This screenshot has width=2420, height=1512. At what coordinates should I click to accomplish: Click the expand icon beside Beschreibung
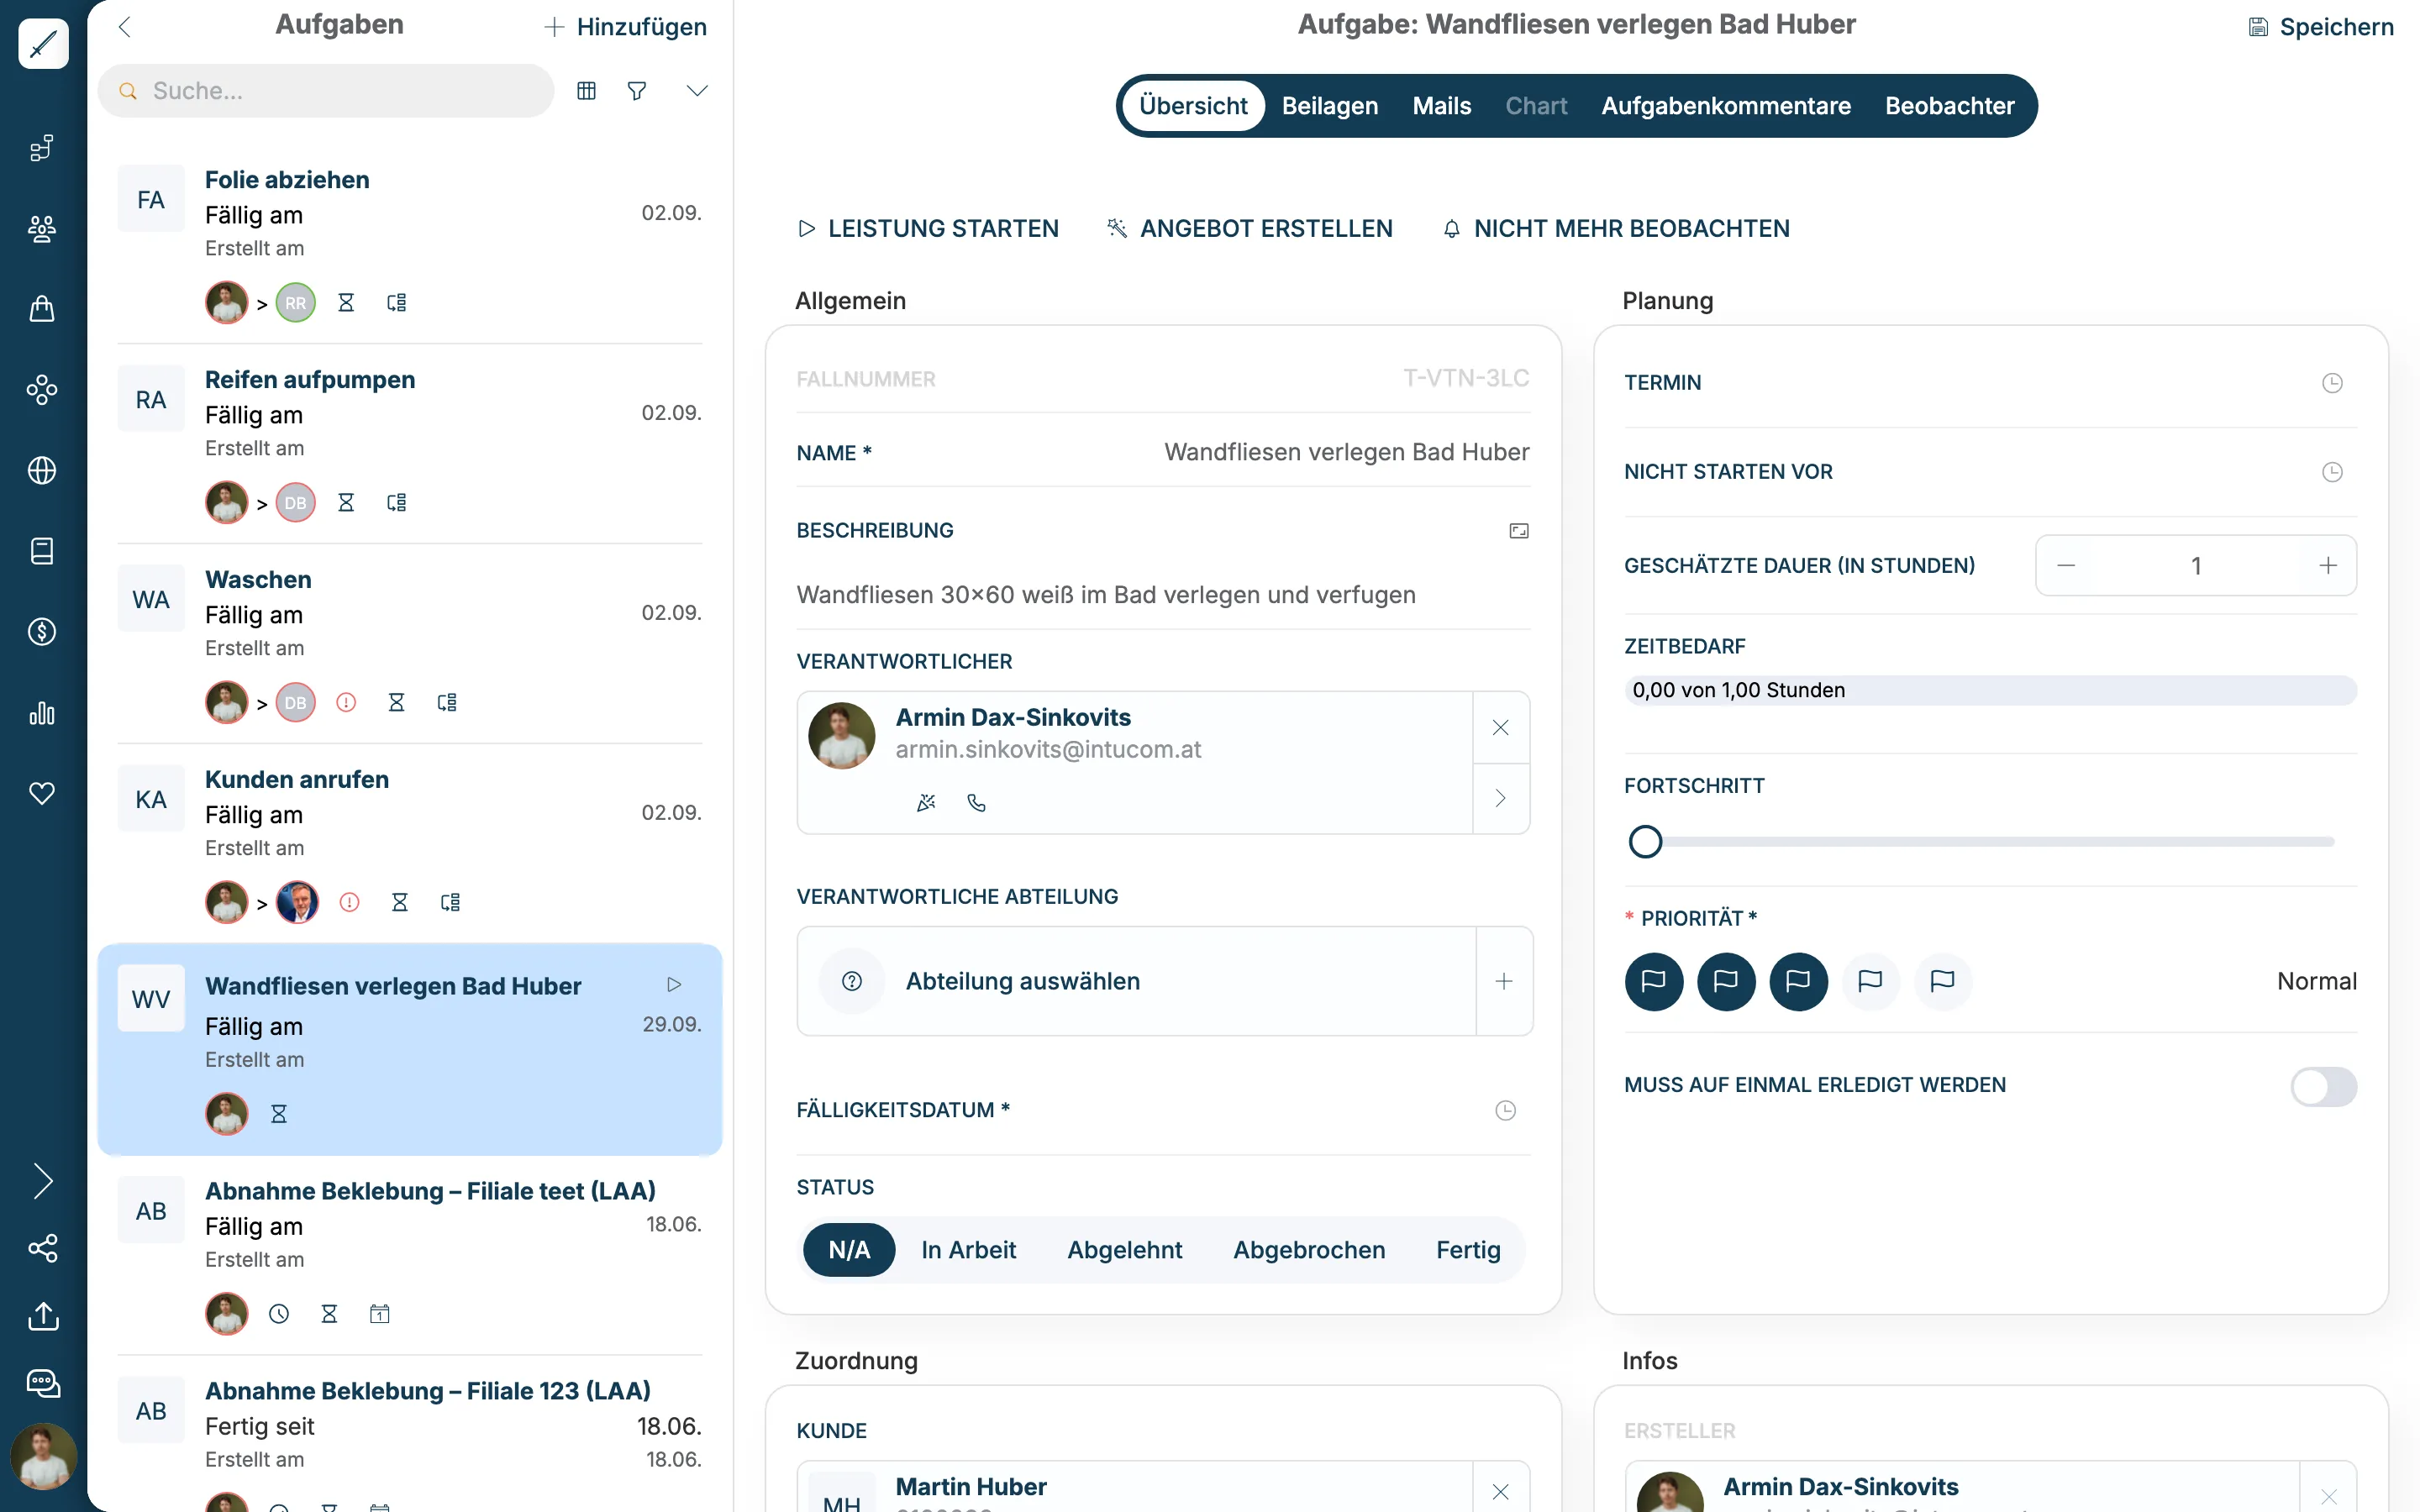pyautogui.click(x=1519, y=531)
